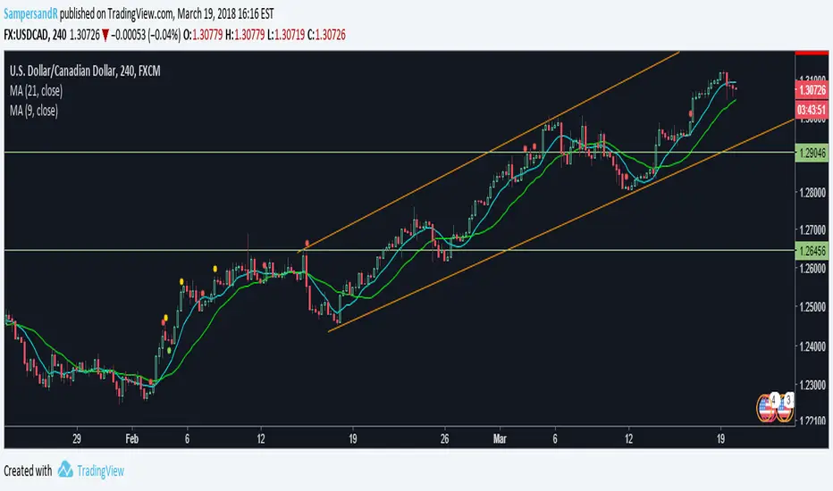Click the green dot marker on the chart
833x491 pixels.
coord(169,350)
